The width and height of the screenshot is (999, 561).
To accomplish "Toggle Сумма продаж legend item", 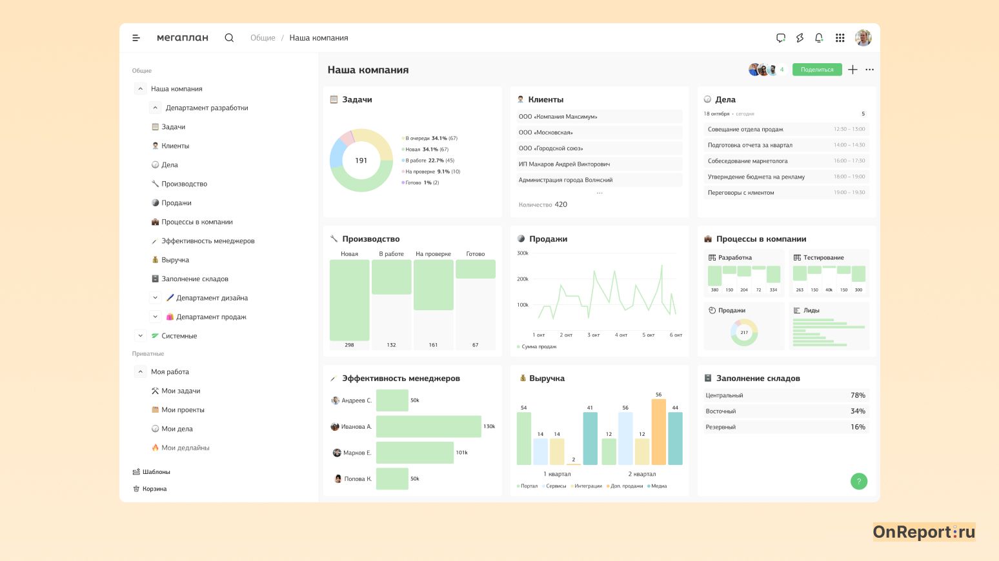I will [x=537, y=347].
